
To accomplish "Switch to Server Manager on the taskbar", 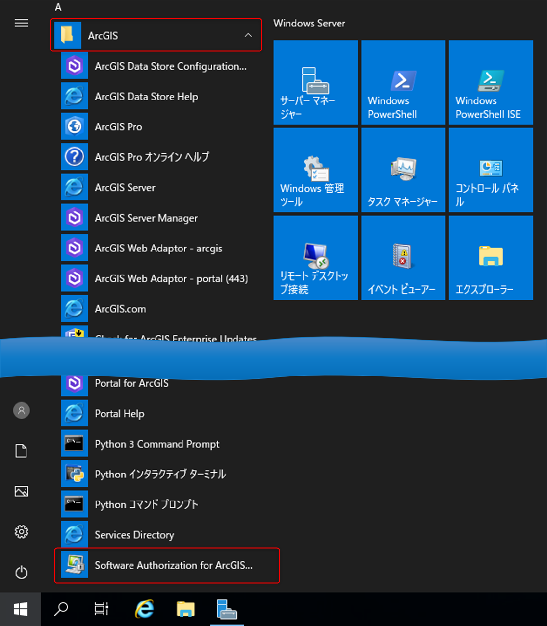I will pos(227,609).
